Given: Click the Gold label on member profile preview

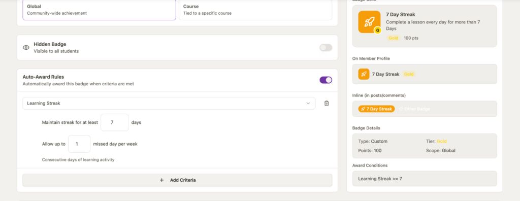Looking at the screenshot, I should (x=409, y=74).
